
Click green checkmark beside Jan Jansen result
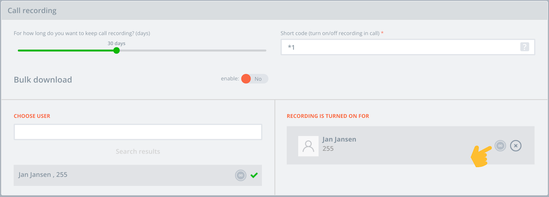(x=254, y=175)
